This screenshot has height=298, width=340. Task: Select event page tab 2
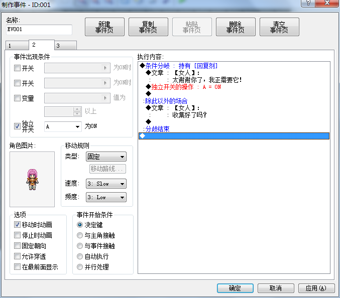[x=41, y=45]
